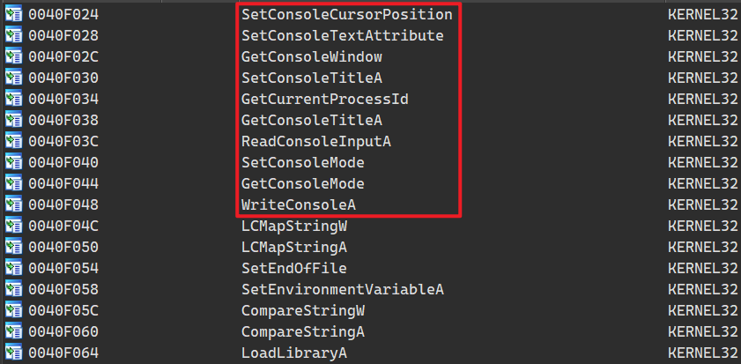Click the LCMapStringW function name

pos(294,227)
